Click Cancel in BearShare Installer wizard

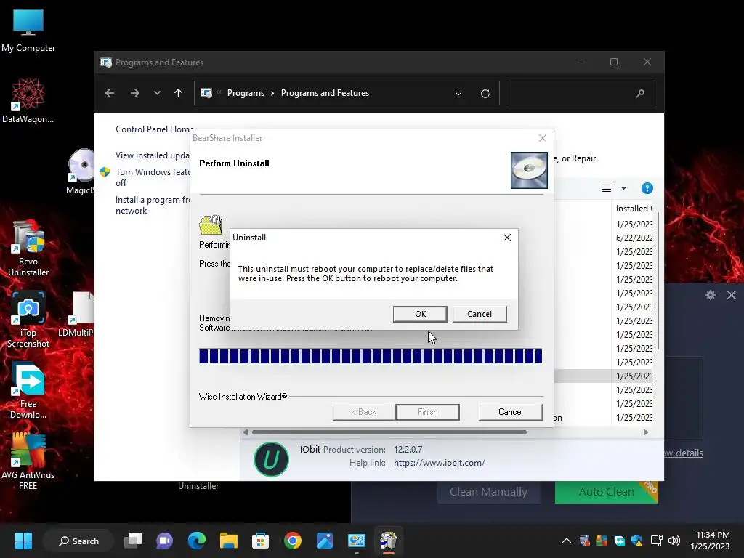pos(510,412)
